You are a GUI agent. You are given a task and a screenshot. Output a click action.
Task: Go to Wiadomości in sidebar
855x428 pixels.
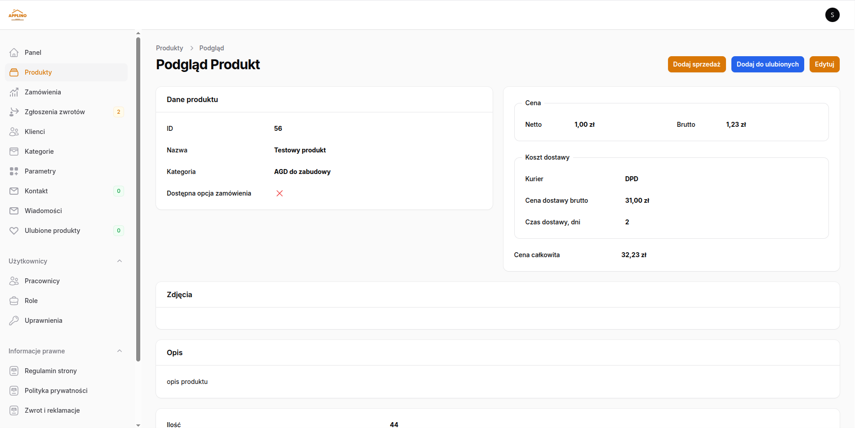click(43, 211)
